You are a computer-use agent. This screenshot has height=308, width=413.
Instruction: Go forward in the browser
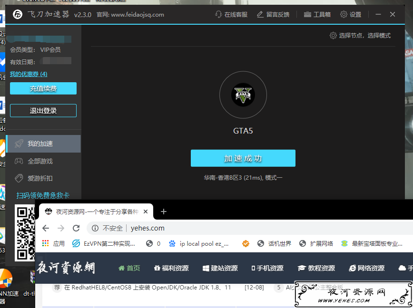pyautogui.click(x=61, y=228)
